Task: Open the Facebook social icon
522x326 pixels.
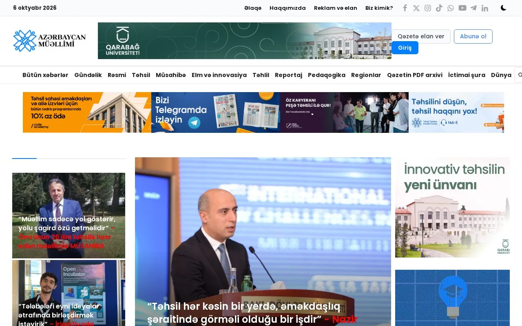Action: coord(405,8)
